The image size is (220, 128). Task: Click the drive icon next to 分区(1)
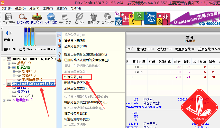(x=14, y=92)
